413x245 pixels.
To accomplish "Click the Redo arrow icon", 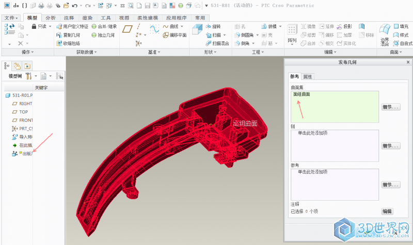I will 88,6.
